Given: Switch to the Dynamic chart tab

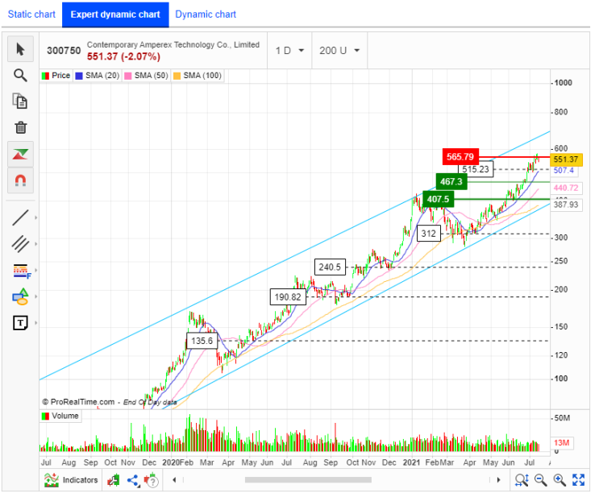Looking at the screenshot, I should pyautogui.click(x=206, y=14).
